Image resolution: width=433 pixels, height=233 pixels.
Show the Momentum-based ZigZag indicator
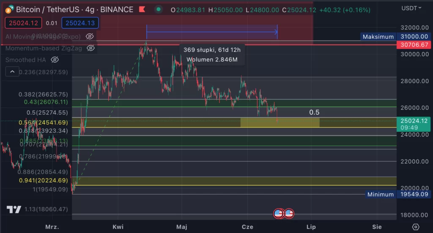point(90,48)
